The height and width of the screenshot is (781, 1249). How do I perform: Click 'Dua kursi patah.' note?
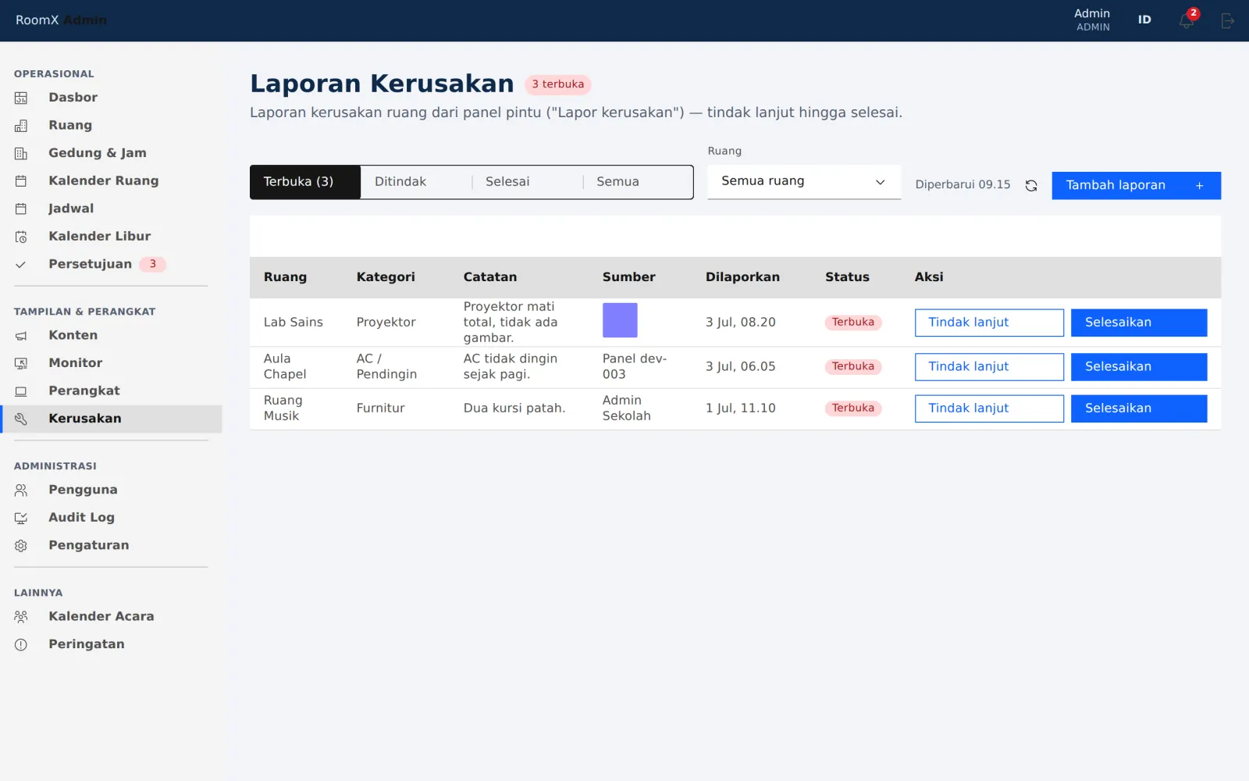pos(514,408)
